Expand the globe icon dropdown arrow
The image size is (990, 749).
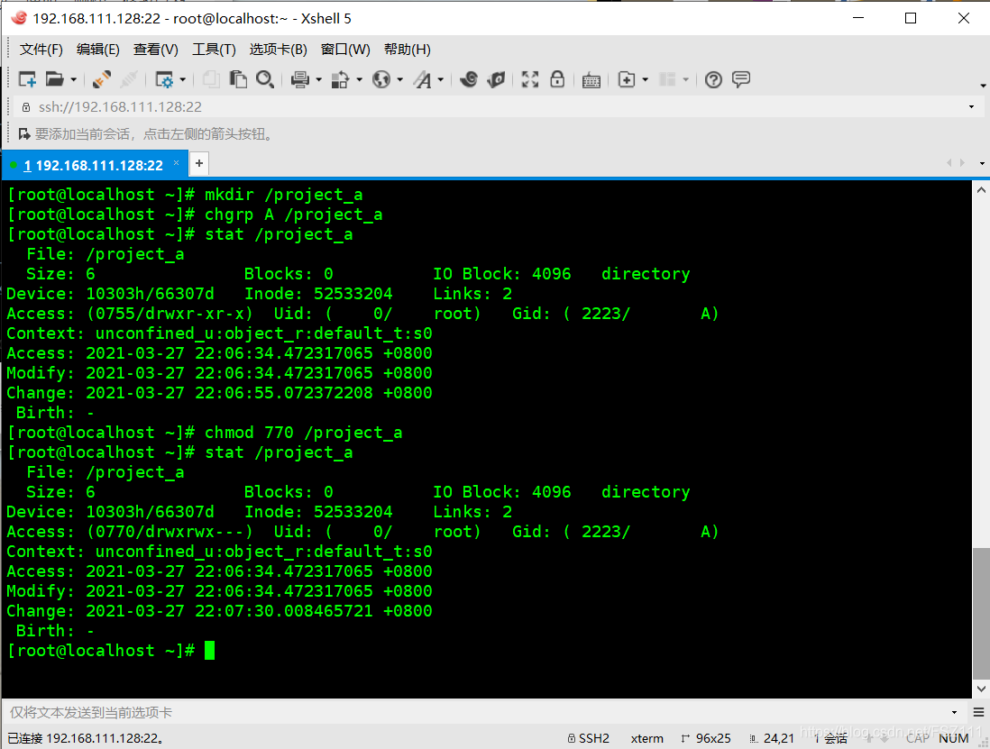tap(399, 79)
